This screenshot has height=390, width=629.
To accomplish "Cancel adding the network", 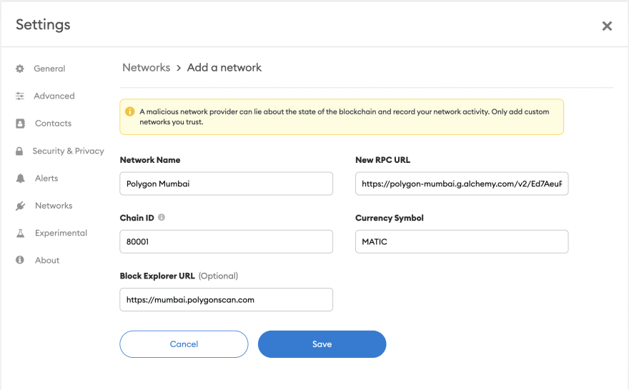I will pos(184,344).
